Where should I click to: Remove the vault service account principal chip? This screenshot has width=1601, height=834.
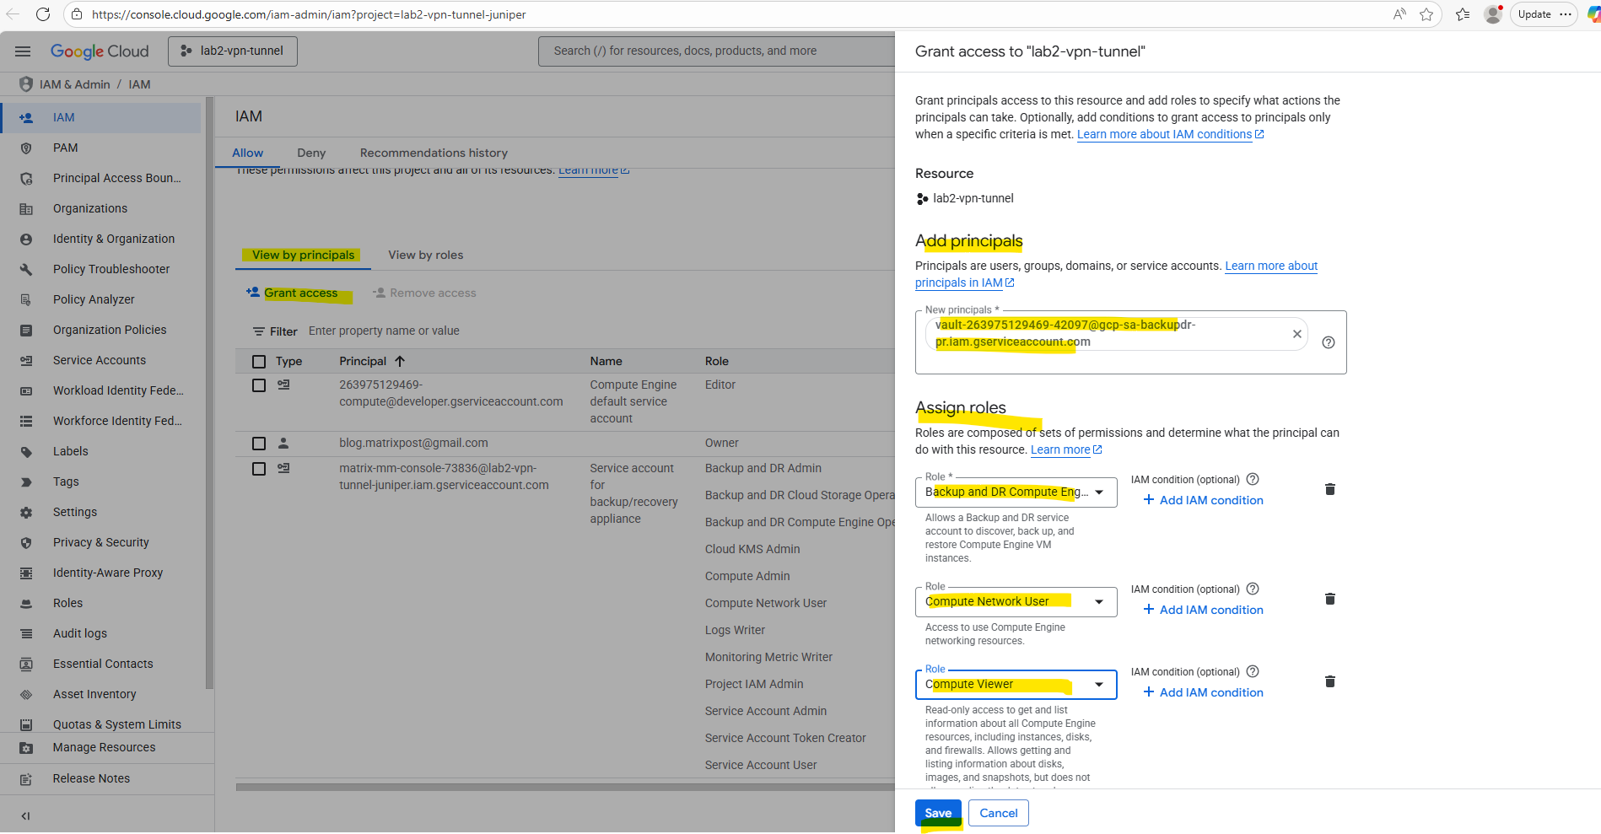click(x=1297, y=334)
